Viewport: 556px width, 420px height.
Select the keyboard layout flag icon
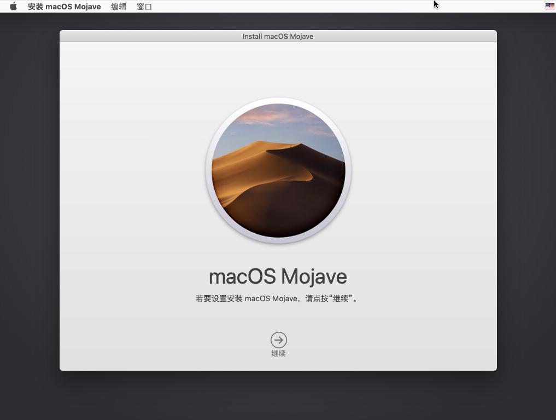[549, 6]
